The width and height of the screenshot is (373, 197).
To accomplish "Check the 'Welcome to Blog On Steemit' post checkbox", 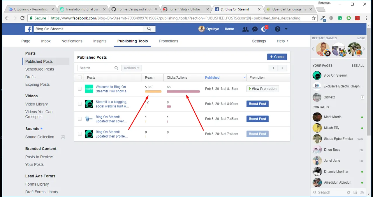I will (x=80, y=89).
